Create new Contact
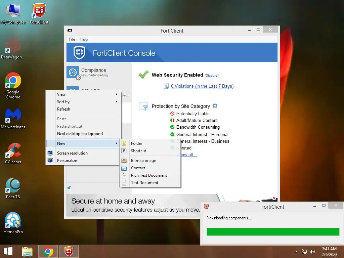This screenshot has width=344, height=258. (x=150, y=168)
